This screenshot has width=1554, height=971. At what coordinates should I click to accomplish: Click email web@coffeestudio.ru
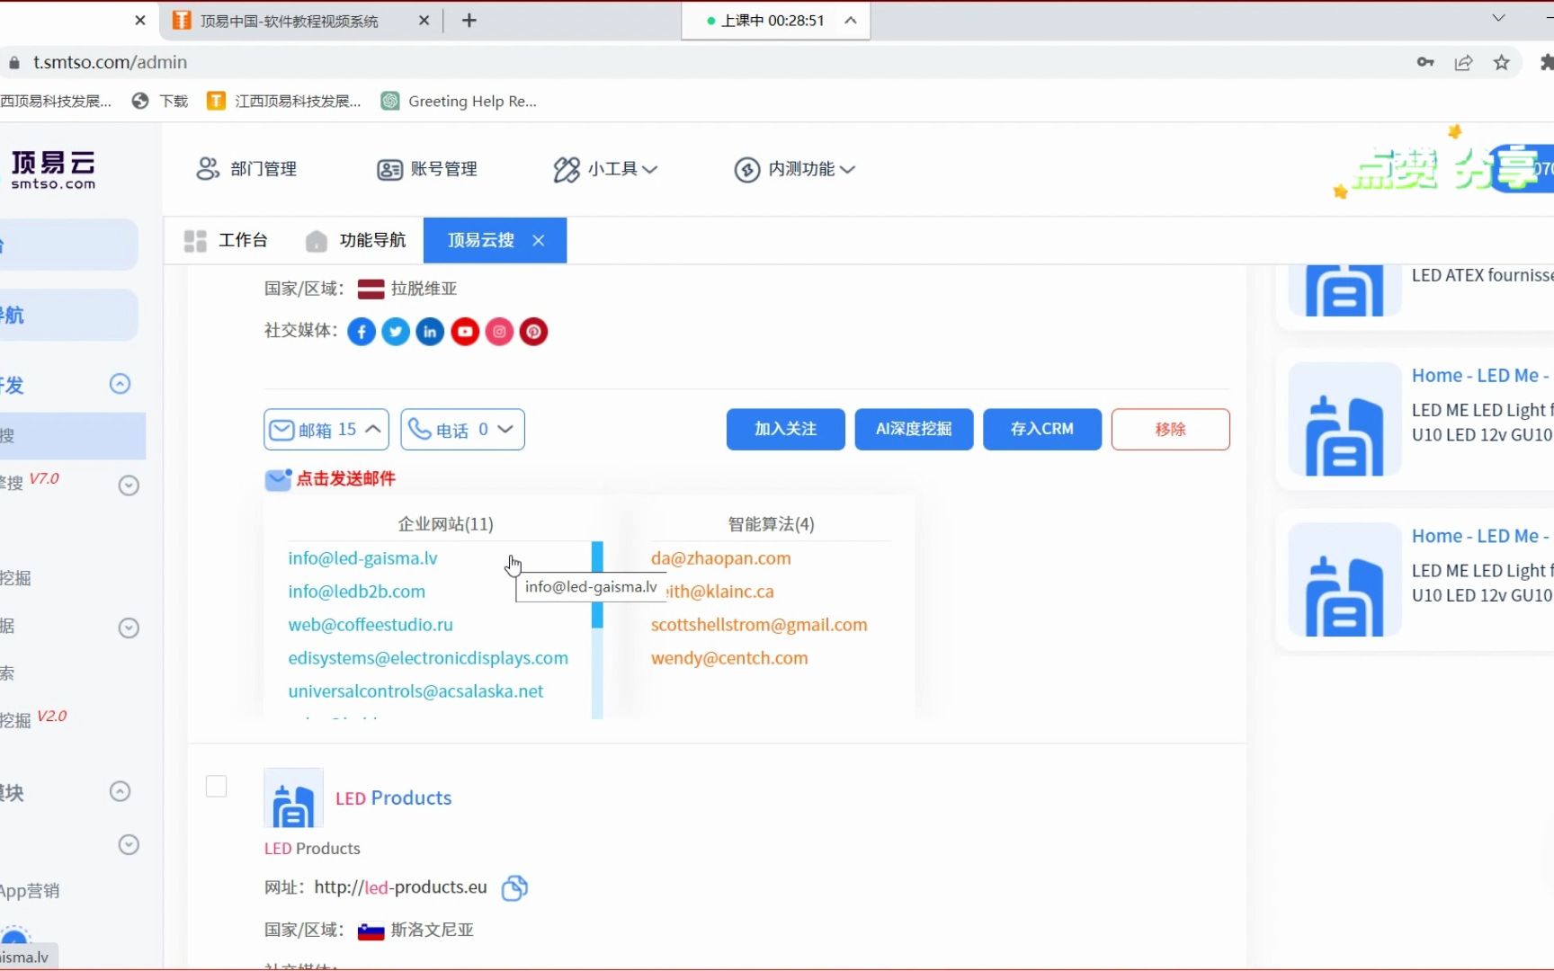click(371, 625)
